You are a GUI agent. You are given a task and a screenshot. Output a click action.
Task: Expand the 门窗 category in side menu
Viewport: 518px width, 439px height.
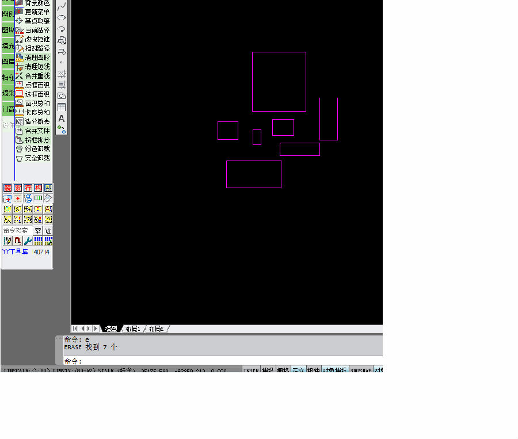click(x=8, y=109)
